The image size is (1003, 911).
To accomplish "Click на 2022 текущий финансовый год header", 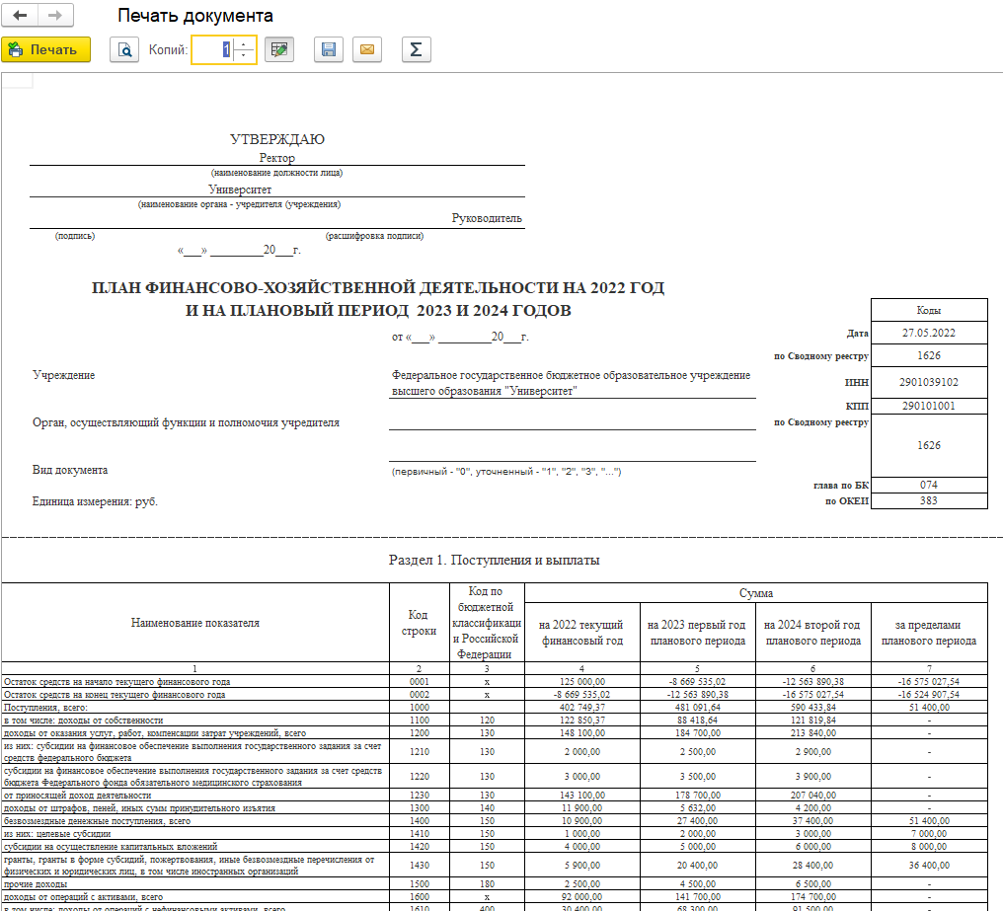I will click(x=582, y=632).
